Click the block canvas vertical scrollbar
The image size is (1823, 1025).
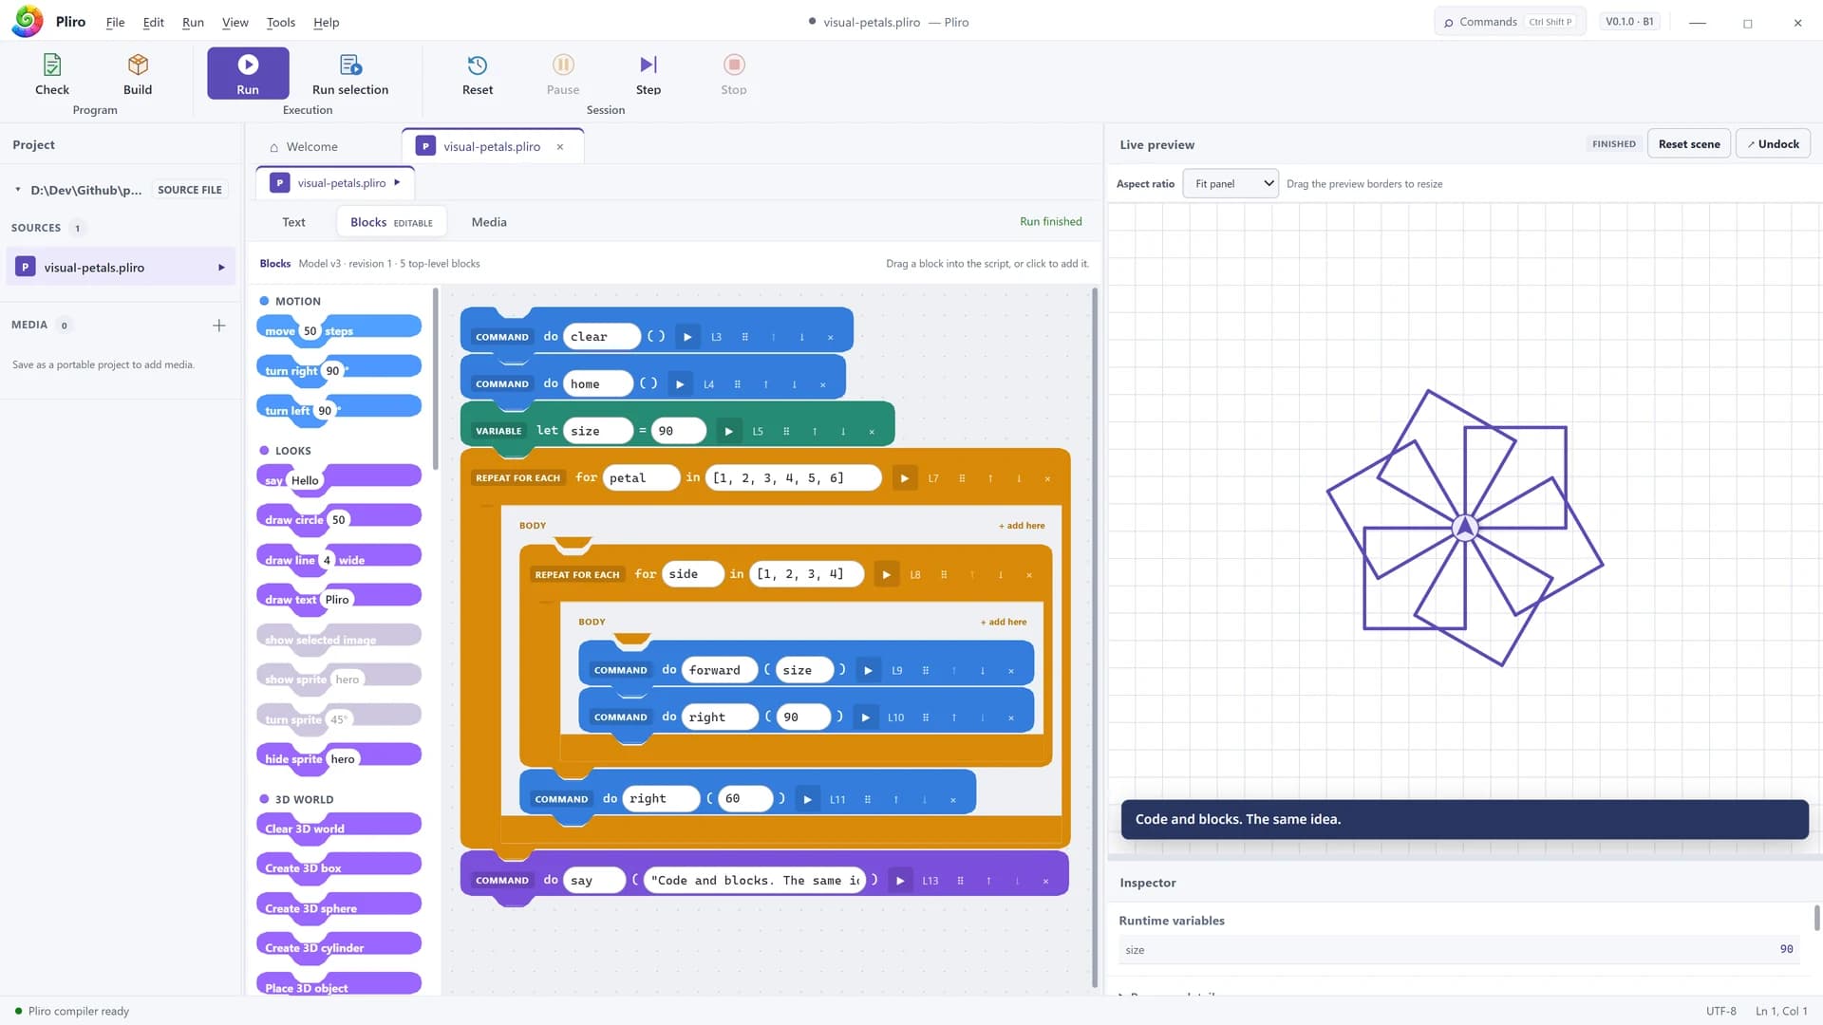1095,638
